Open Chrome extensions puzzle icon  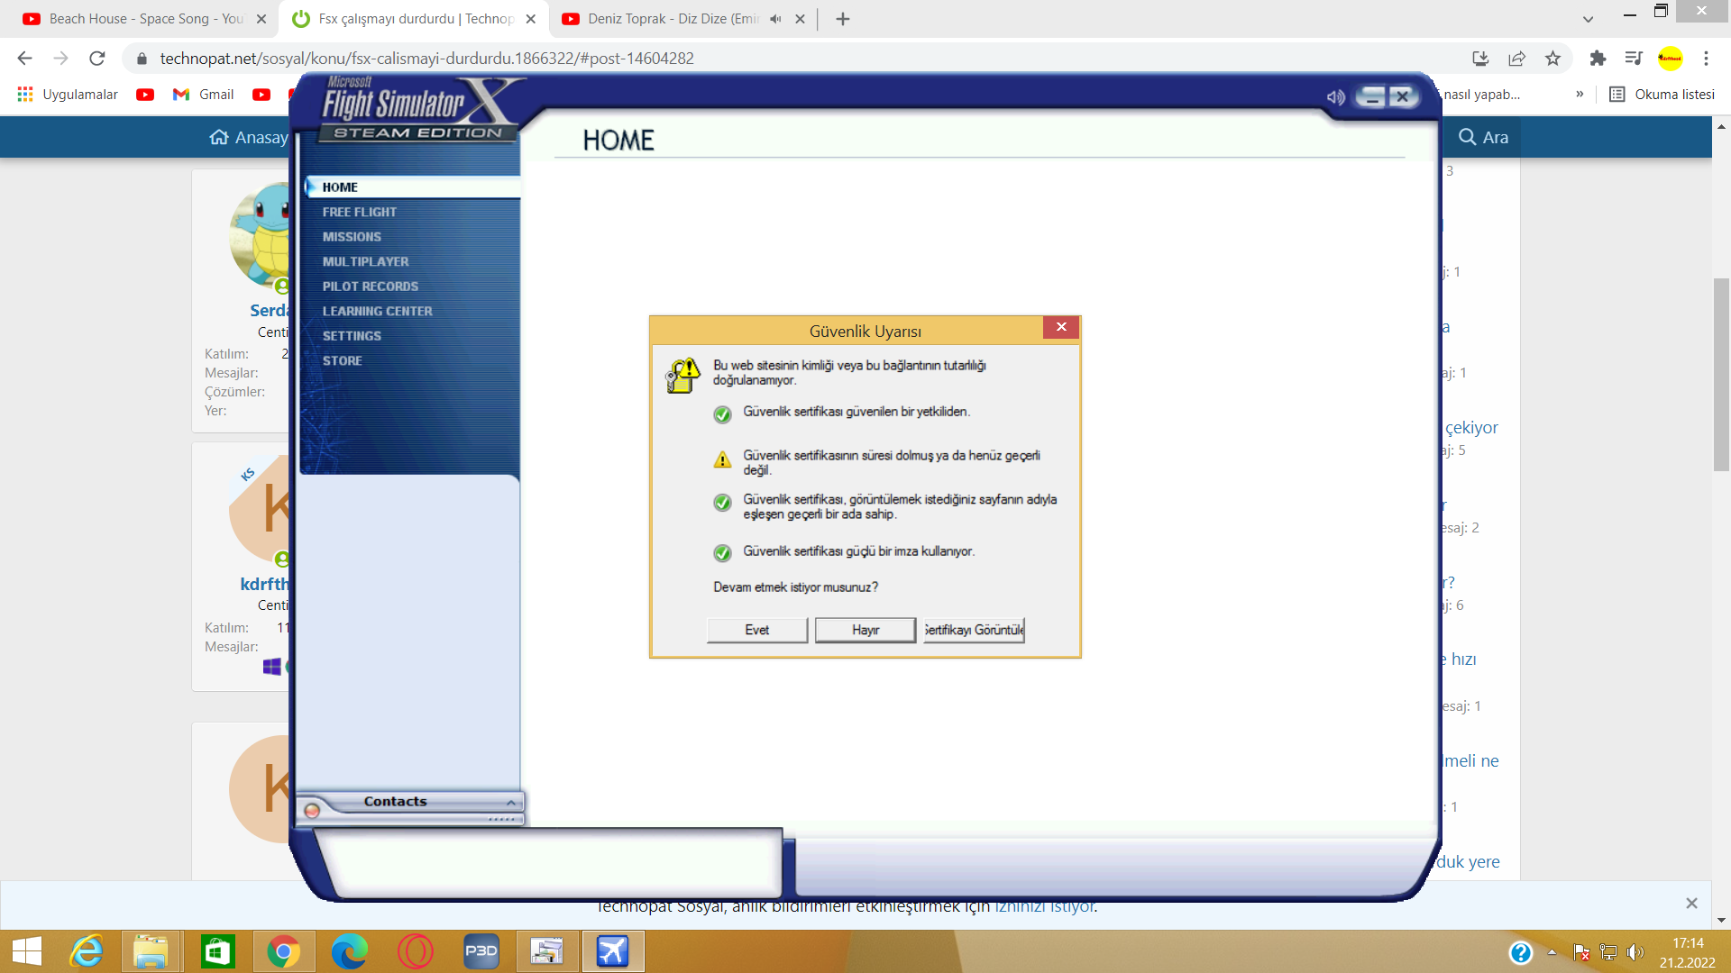click(1598, 59)
